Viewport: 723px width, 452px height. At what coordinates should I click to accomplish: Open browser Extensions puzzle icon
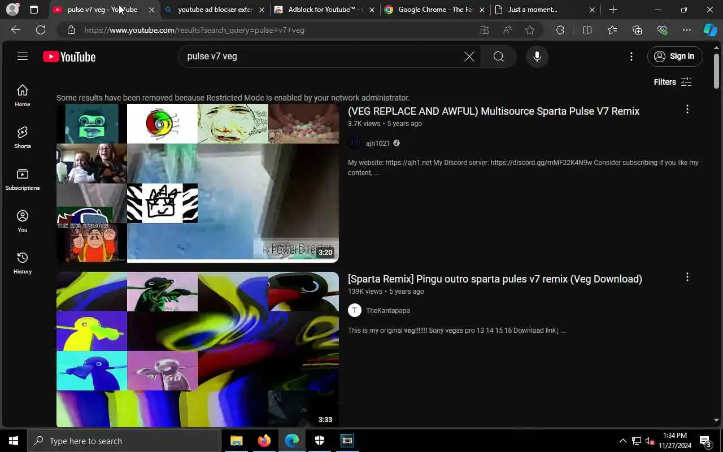click(x=560, y=30)
